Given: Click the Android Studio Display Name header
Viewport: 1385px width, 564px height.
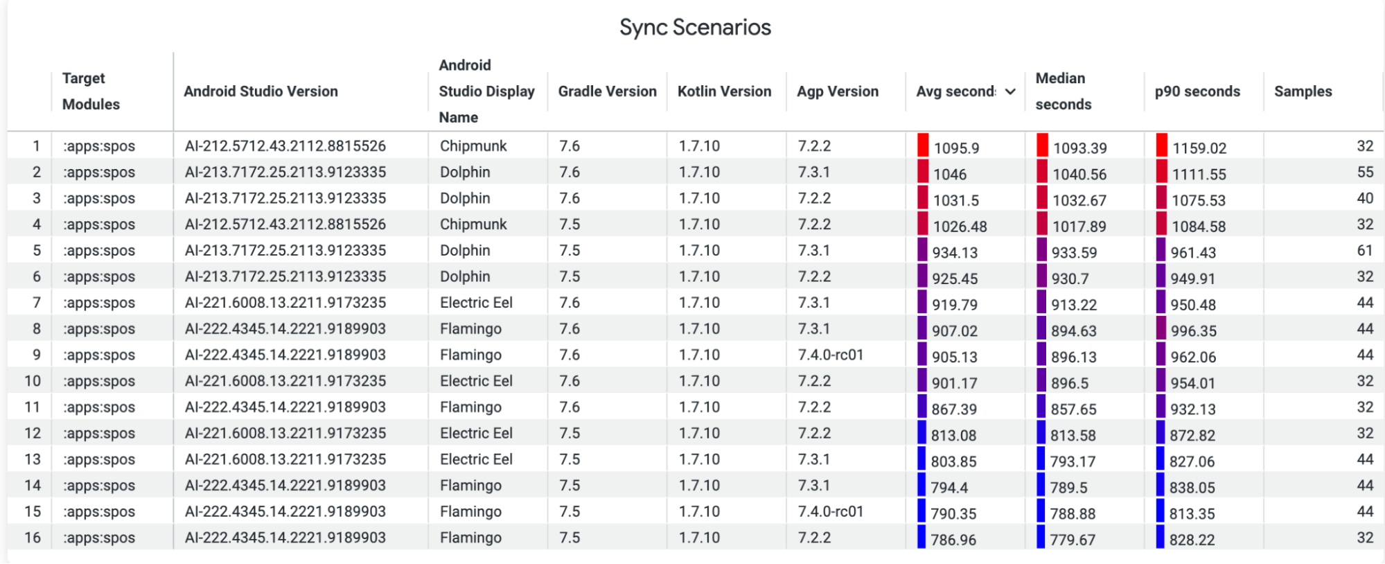Looking at the screenshot, I should (x=486, y=91).
